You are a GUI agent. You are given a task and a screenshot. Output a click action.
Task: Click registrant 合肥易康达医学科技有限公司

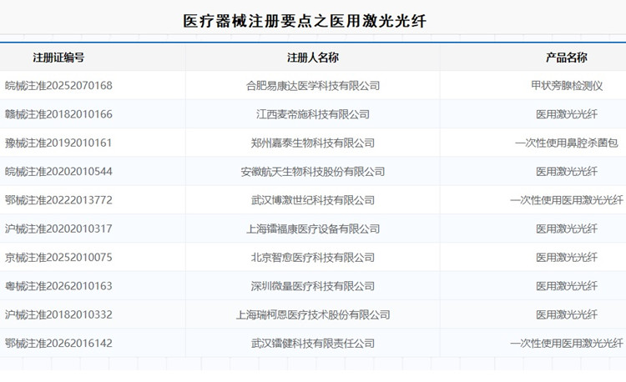click(313, 85)
